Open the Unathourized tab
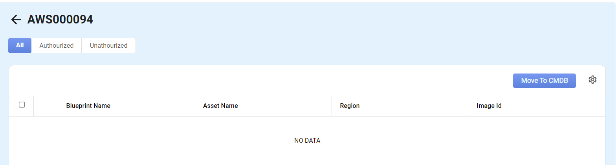The height and width of the screenshot is (165, 616). [x=108, y=45]
